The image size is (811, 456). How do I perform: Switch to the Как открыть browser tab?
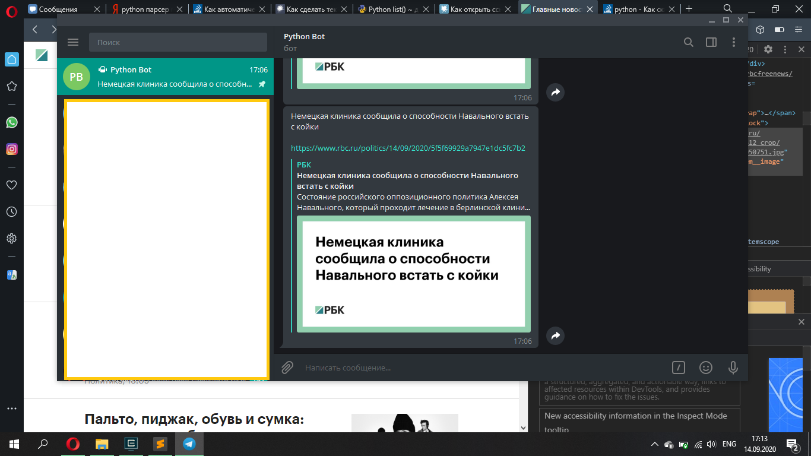coord(476,9)
